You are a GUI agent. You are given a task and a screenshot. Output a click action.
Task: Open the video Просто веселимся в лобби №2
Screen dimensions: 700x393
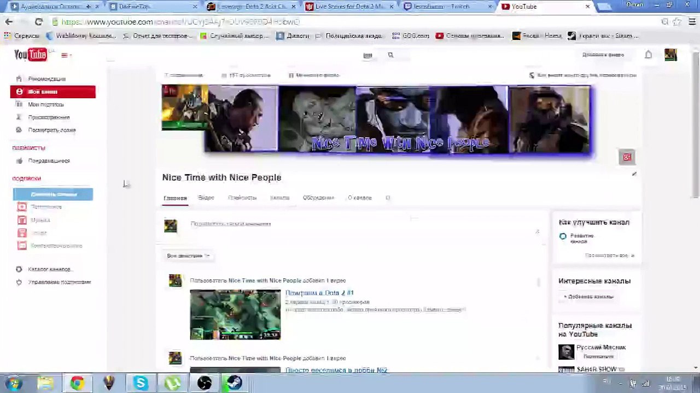click(x=336, y=370)
